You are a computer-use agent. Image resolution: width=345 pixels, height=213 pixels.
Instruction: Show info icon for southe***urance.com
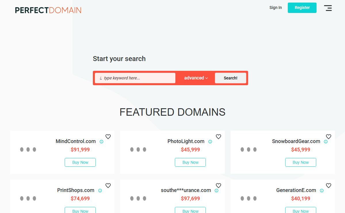(x=216, y=191)
